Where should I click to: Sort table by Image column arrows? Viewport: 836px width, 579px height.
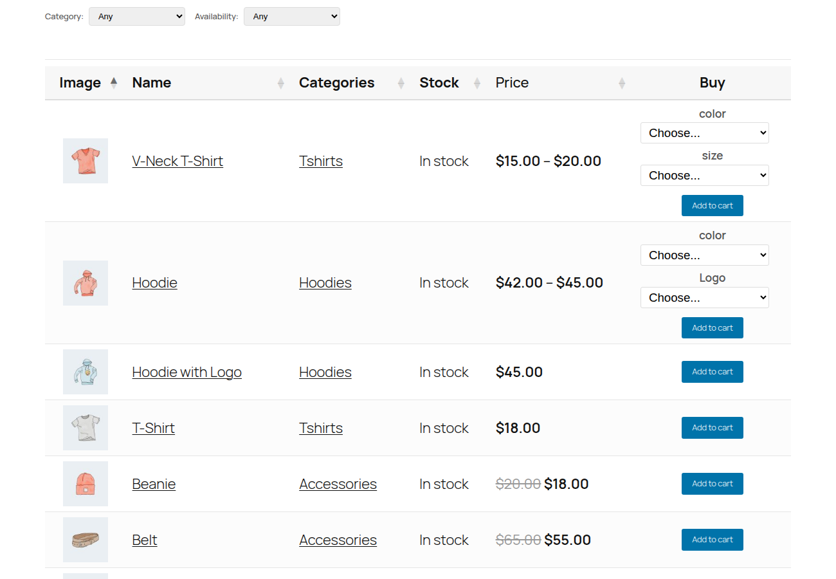pyautogui.click(x=114, y=83)
